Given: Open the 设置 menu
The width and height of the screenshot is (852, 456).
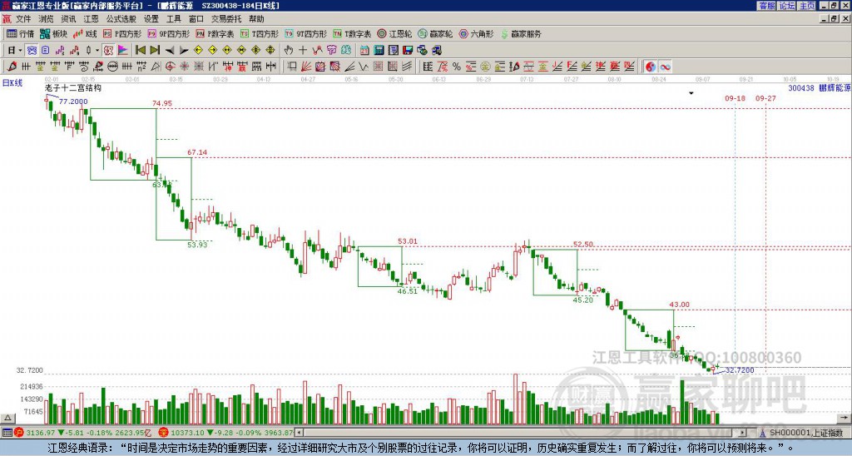Looking at the screenshot, I should pos(151,19).
